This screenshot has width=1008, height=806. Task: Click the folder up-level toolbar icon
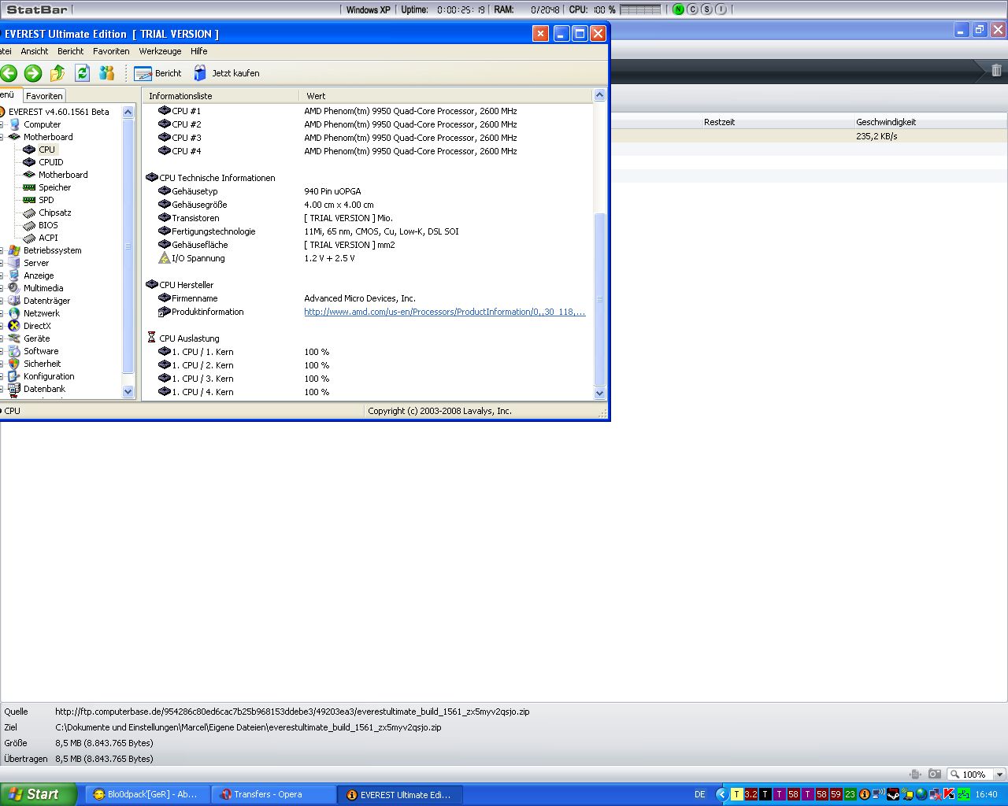[57, 73]
